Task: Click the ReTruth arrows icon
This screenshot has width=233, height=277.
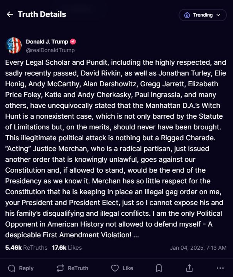Action: point(60,268)
